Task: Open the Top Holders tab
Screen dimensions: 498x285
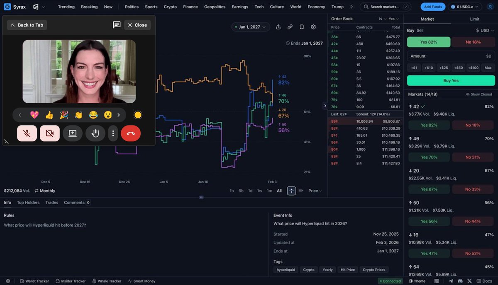Action: click(28, 203)
